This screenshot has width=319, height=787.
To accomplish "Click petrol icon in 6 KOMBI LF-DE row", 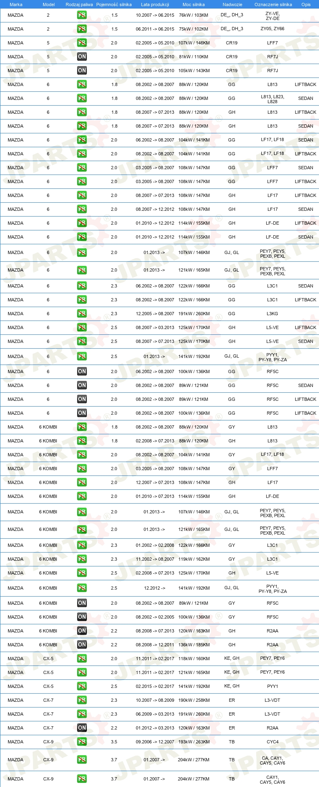I will (x=82, y=496).
